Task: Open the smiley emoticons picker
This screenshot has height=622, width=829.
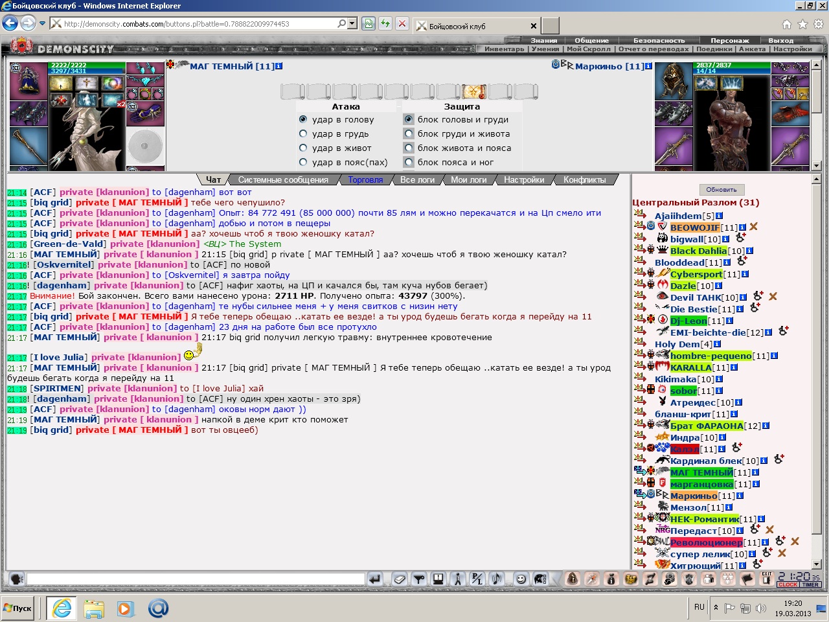Action: tap(521, 579)
